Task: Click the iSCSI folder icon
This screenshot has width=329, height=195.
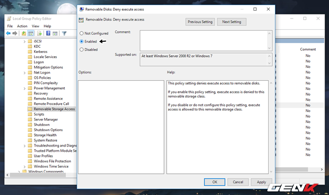Action: click(x=30, y=41)
